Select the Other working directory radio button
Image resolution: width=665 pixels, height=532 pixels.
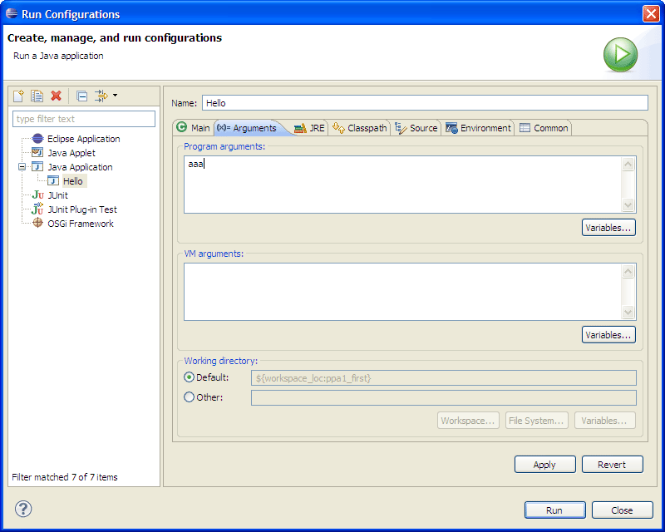point(190,397)
